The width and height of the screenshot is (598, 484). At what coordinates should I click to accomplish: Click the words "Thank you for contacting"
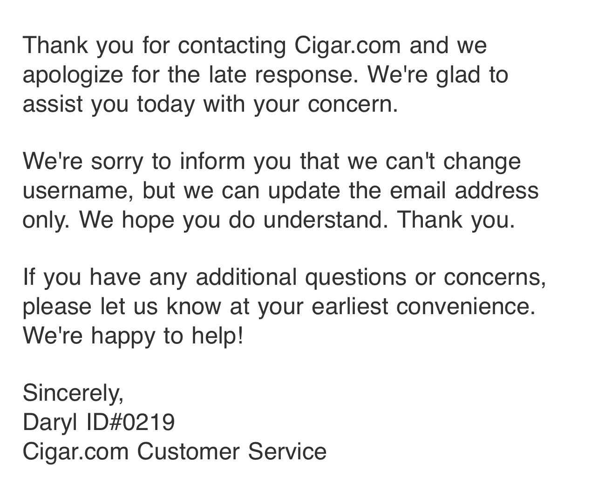154,46
